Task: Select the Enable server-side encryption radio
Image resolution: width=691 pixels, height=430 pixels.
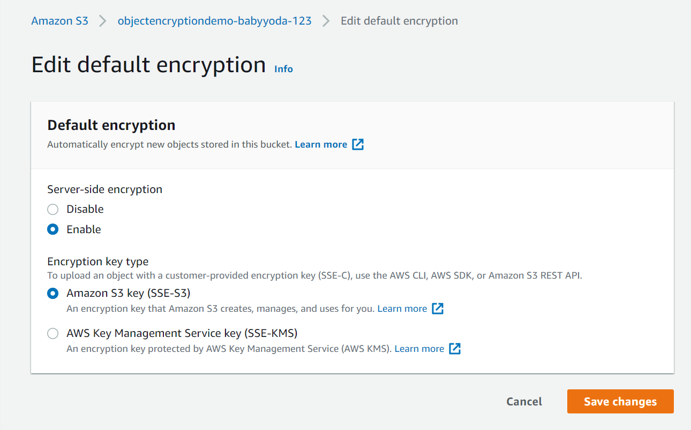Action: click(x=52, y=229)
